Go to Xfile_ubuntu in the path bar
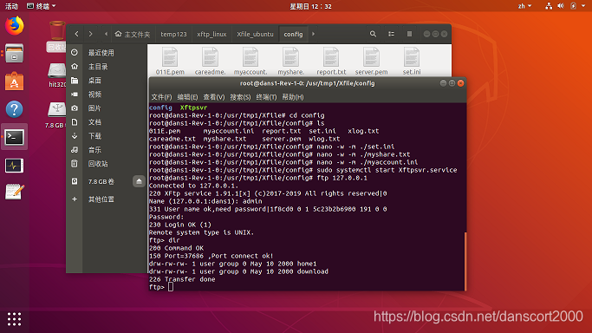 [255, 34]
